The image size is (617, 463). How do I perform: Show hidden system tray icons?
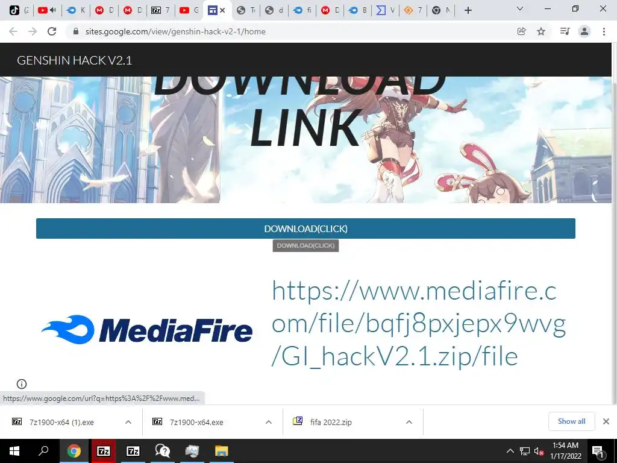[x=510, y=451]
